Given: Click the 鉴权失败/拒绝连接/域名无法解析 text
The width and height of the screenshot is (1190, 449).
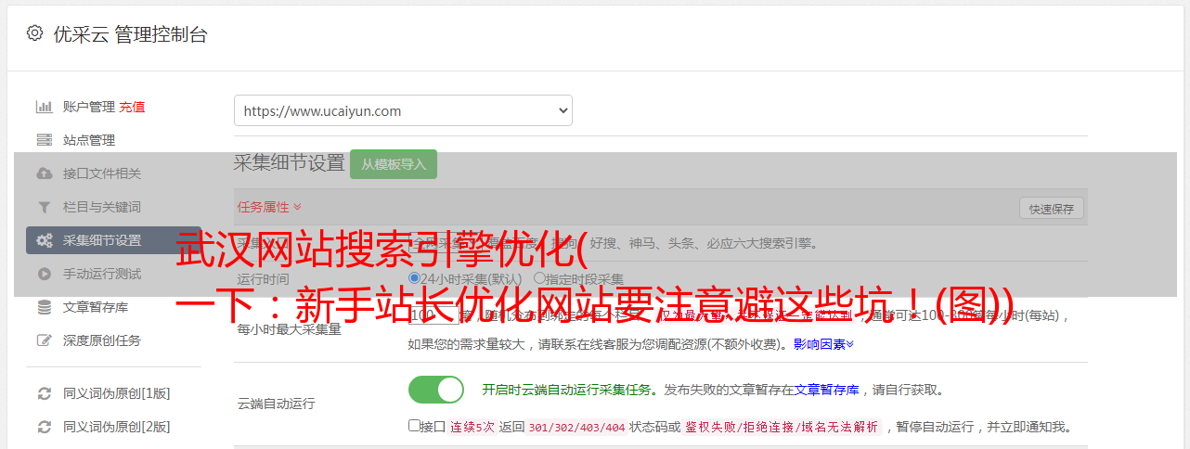Looking at the screenshot, I should 781,427.
